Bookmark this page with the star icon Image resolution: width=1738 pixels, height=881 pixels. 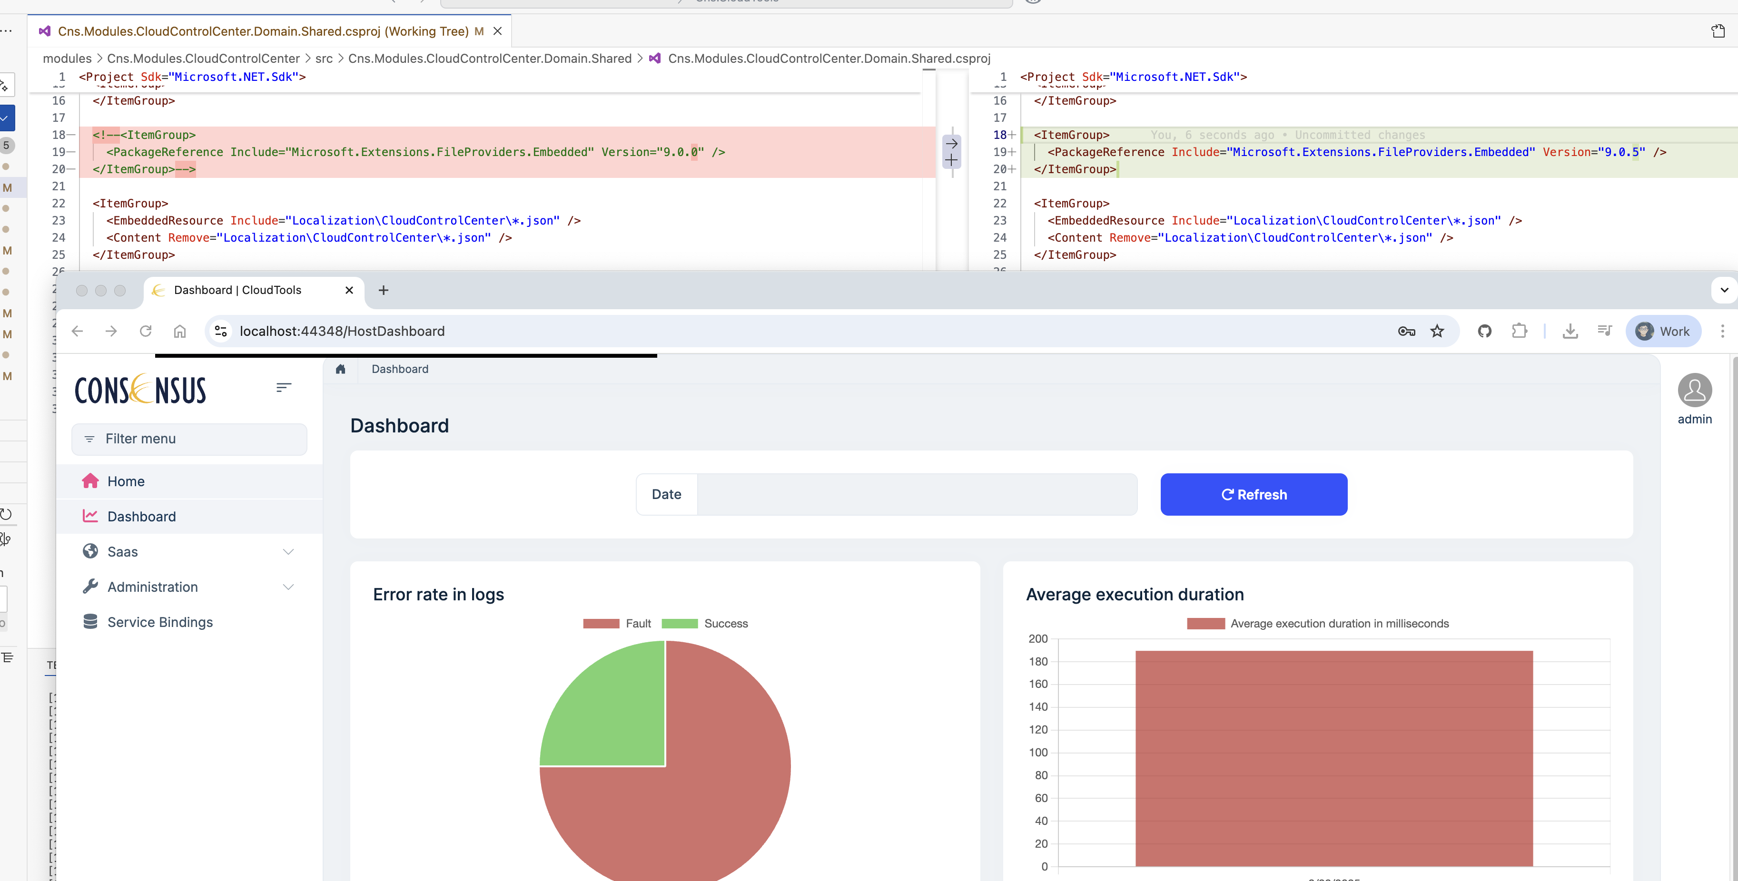click(1437, 331)
